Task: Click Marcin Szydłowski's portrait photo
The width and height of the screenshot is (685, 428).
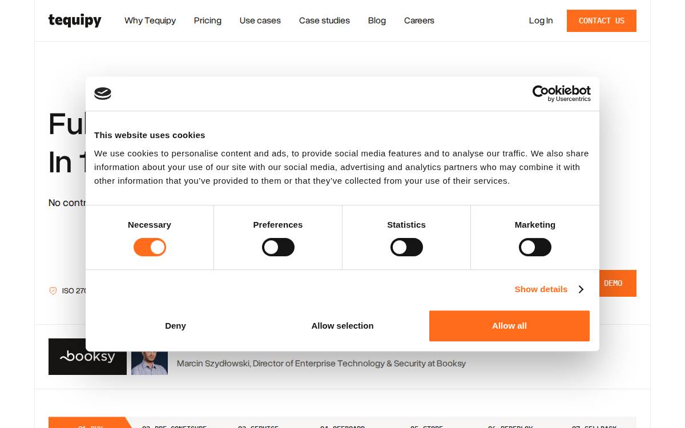Action: (150, 363)
